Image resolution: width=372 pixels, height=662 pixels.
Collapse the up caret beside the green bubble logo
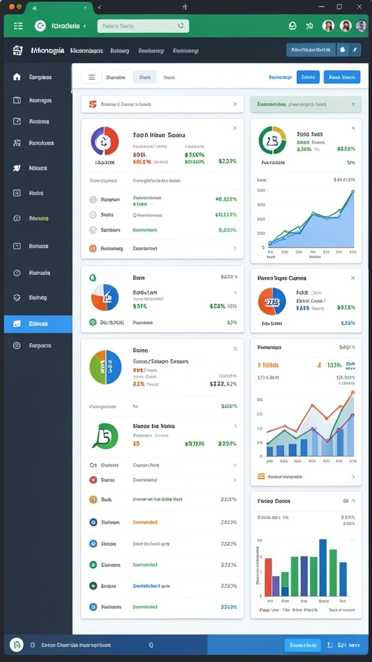coord(235,427)
